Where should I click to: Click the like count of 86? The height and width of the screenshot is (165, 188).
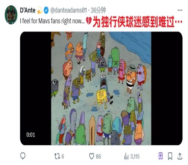99,156
